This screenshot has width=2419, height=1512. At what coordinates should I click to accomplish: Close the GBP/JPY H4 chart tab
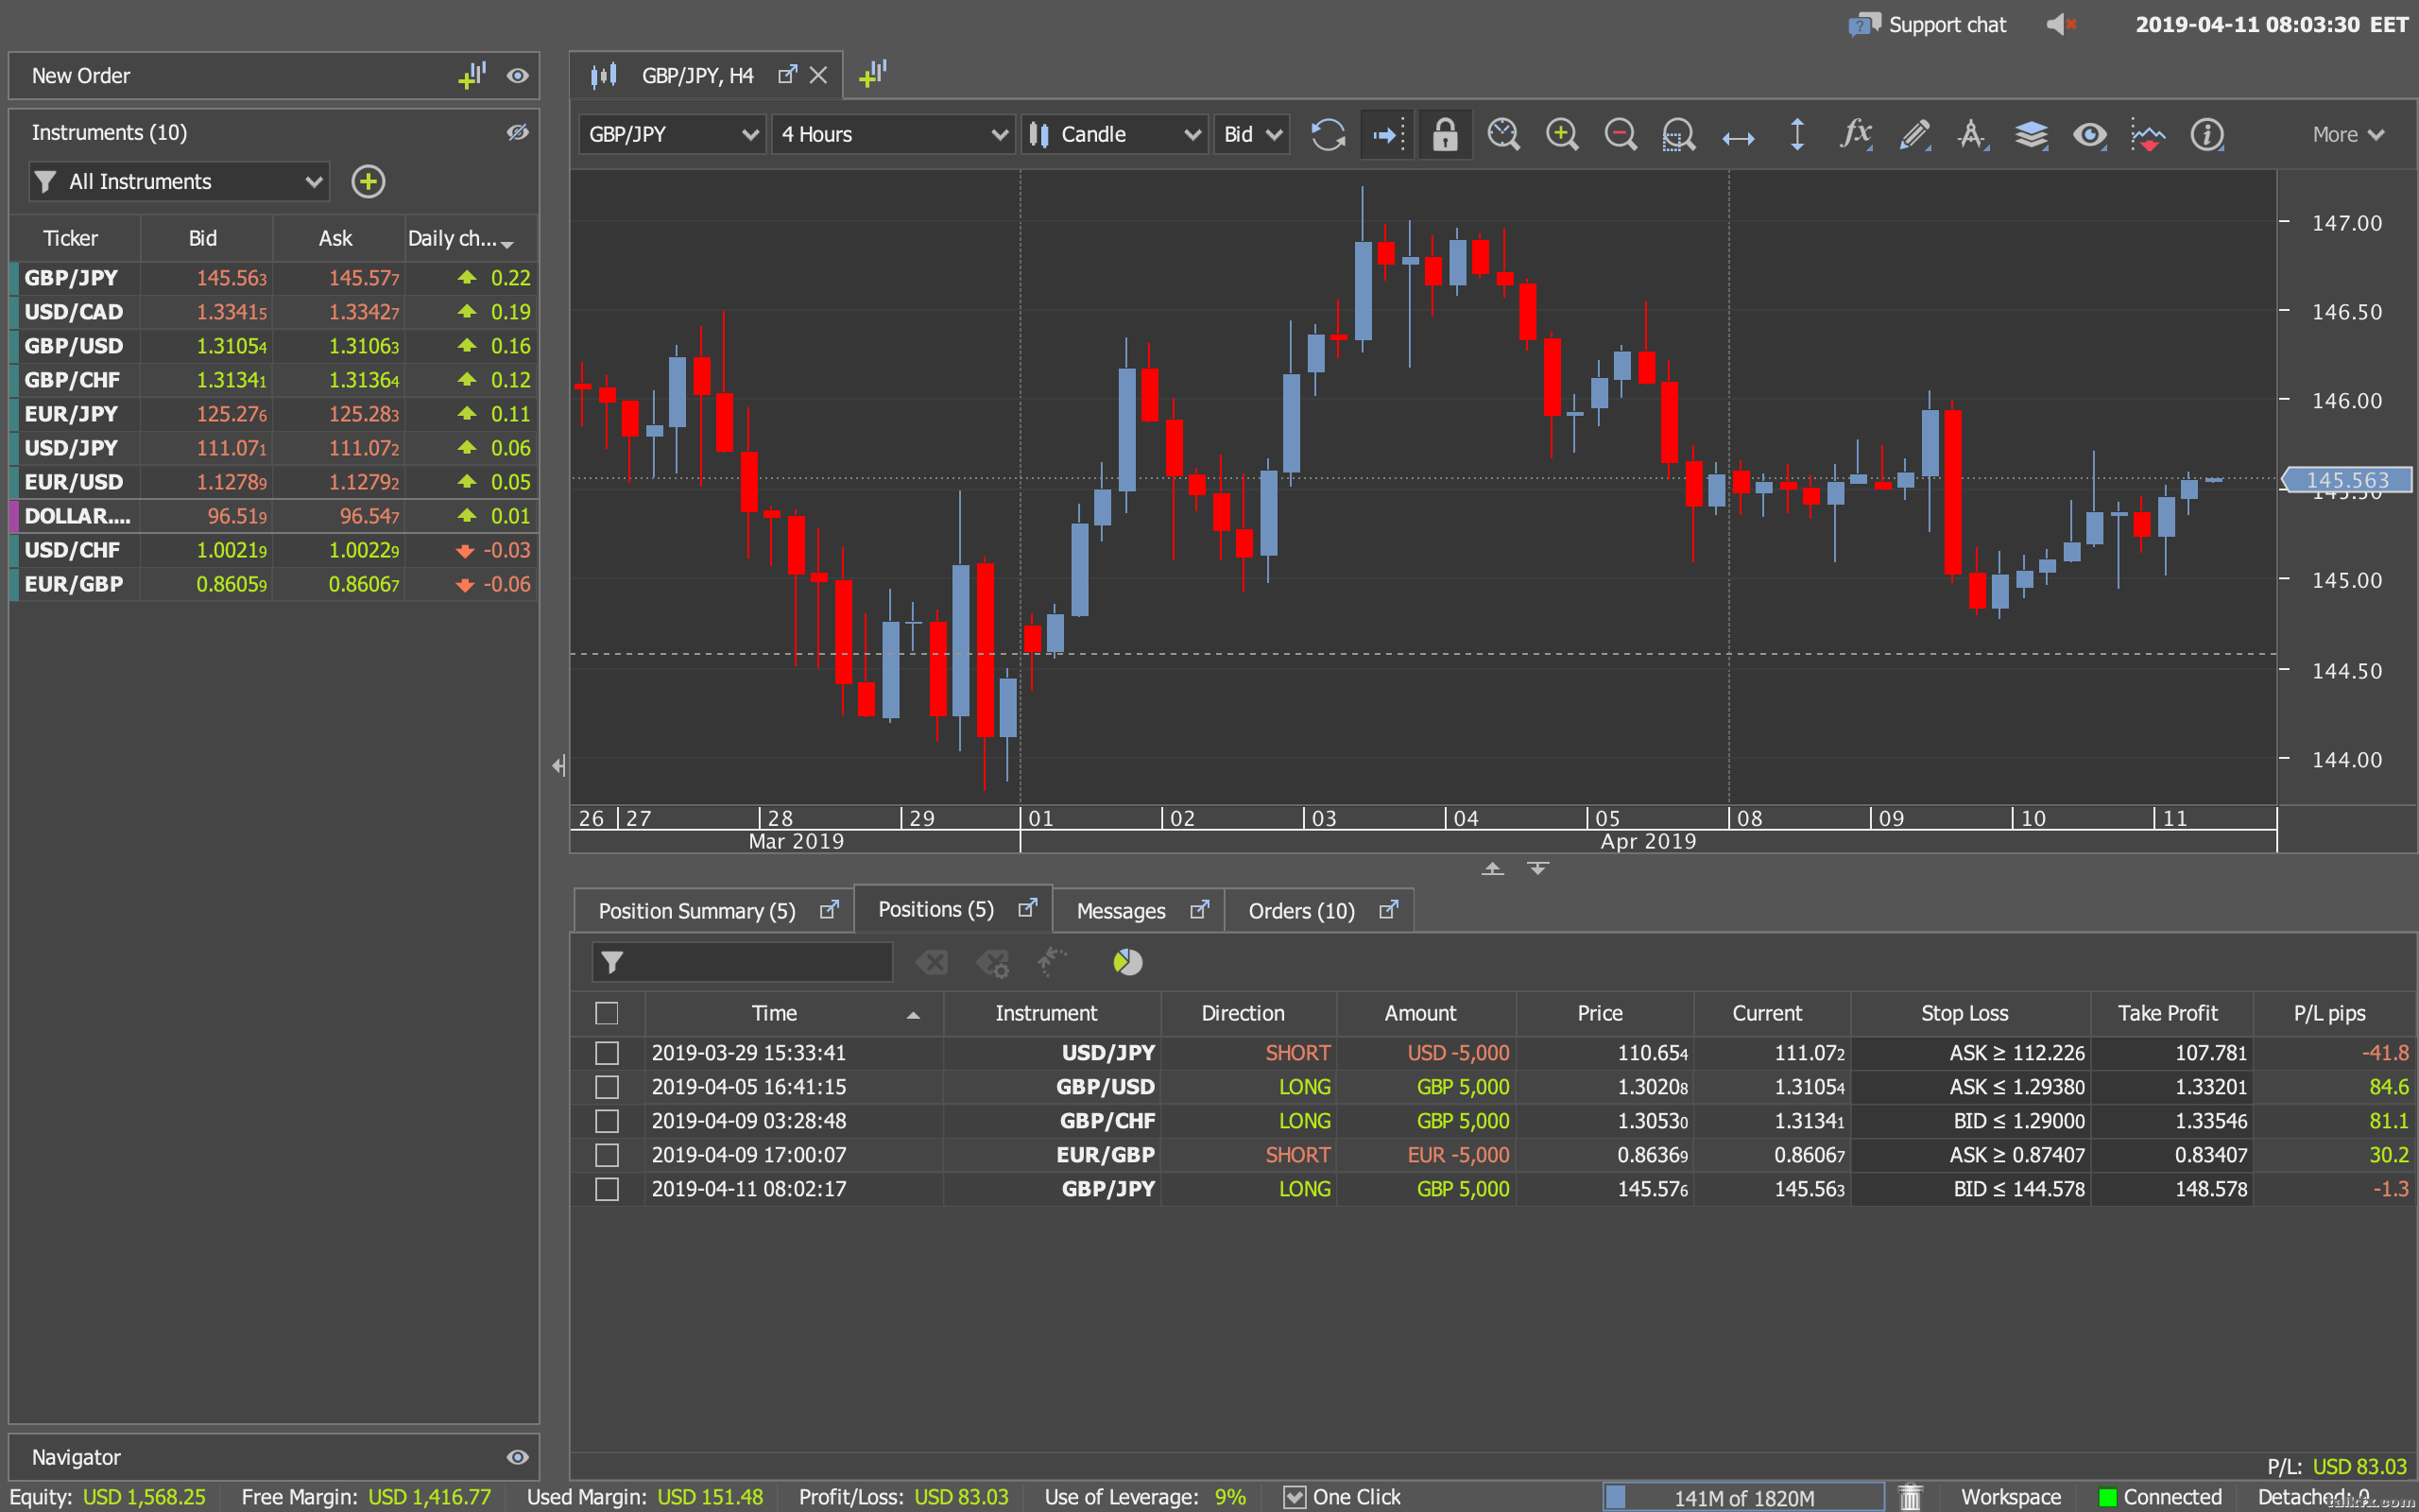(x=817, y=75)
